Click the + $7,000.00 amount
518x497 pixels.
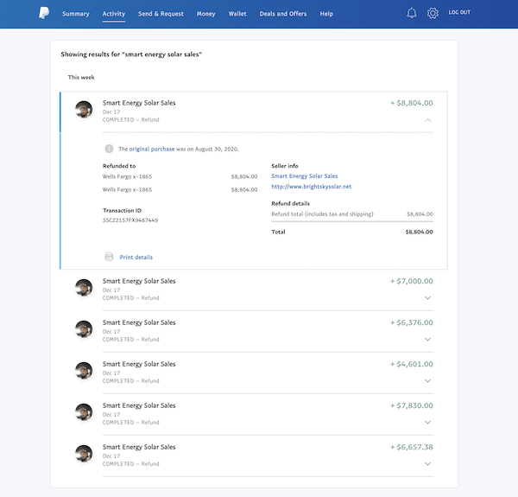click(x=411, y=281)
